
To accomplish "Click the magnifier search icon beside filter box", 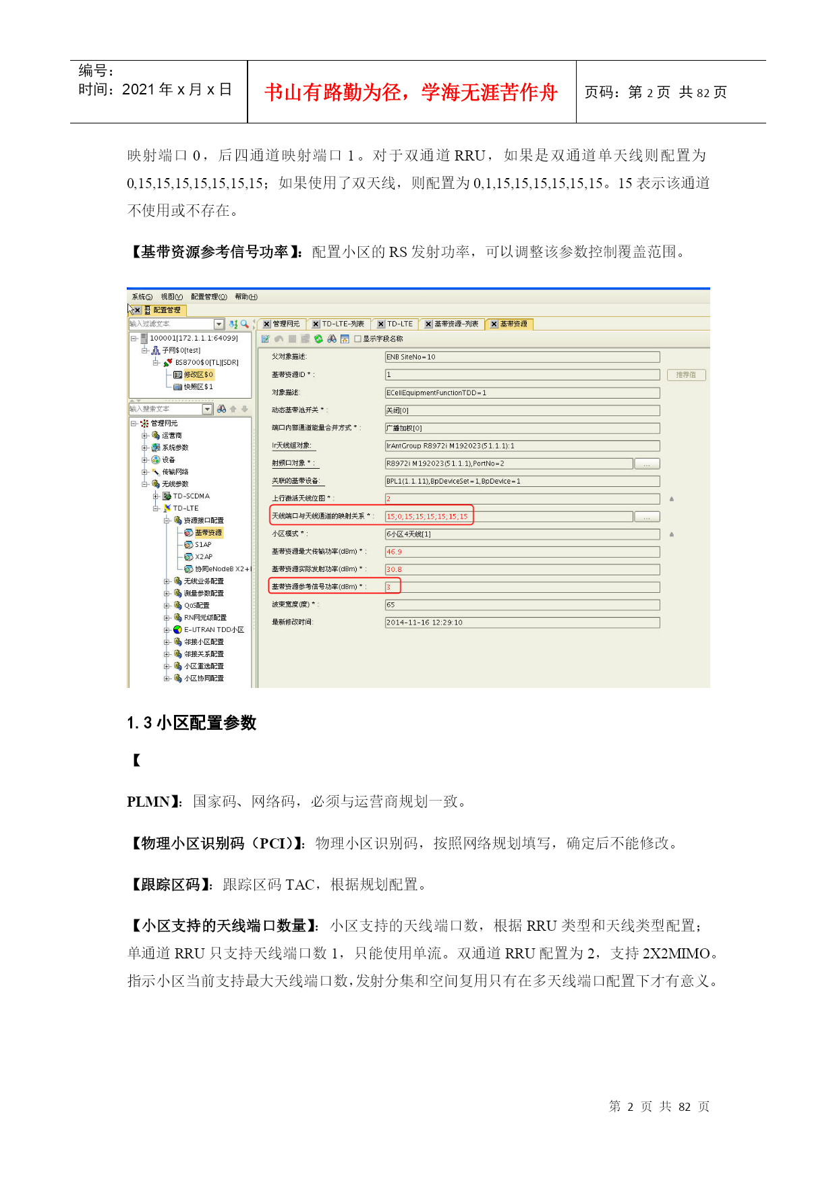I will (244, 324).
